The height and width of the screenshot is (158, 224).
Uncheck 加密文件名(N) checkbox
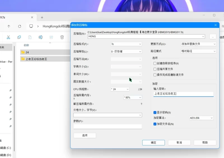(x=155, y=124)
